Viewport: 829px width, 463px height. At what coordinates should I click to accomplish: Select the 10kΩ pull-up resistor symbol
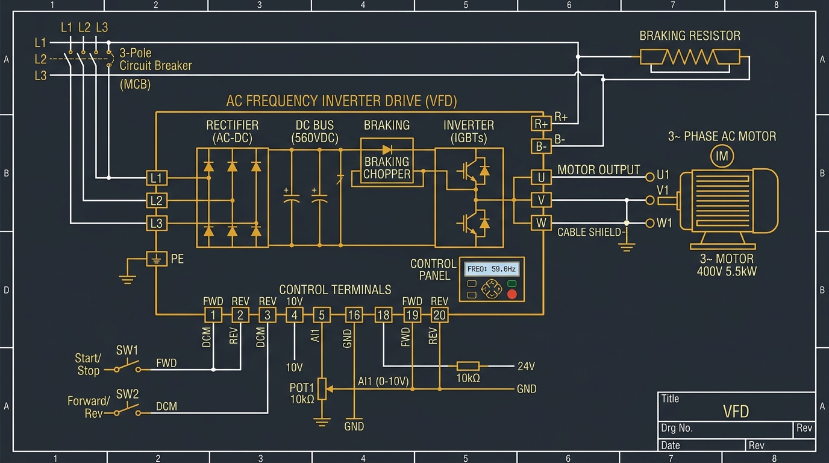tap(468, 366)
